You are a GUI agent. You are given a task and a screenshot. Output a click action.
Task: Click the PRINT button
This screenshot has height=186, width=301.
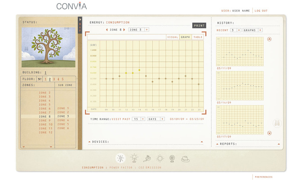pyautogui.click(x=199, y=26)
